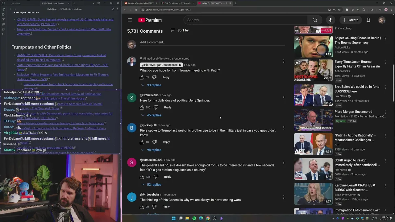This screenshot has width=395, height=222.
Task: Click the Create button on YouTube
Action: 350,20
